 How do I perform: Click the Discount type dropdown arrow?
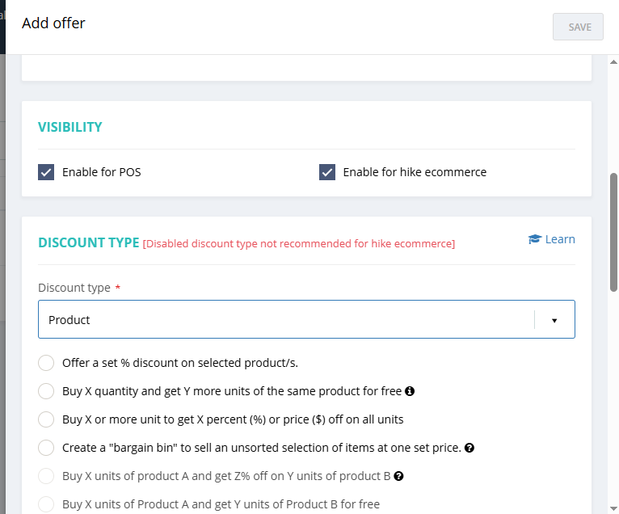[x=554, y=320]
